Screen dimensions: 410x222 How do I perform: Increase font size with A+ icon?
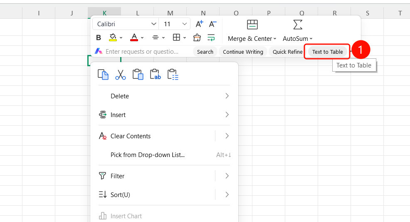pyautogui.click(x=200, y=24)
